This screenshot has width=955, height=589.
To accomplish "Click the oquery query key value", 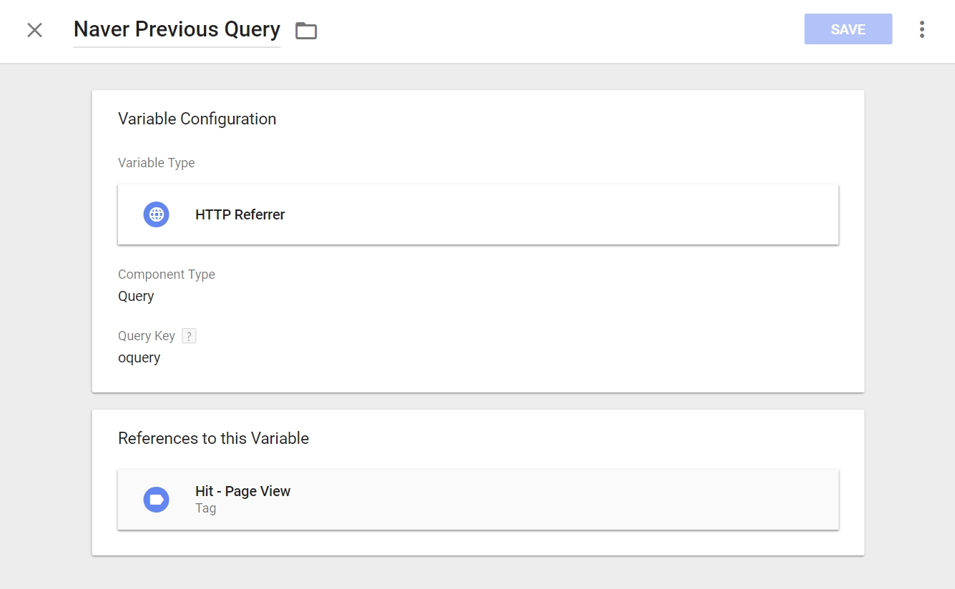I will pos(139,358).
